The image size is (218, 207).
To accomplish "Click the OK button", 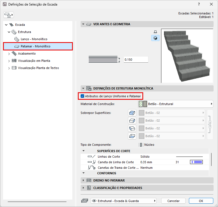I will tap(201, 201).
